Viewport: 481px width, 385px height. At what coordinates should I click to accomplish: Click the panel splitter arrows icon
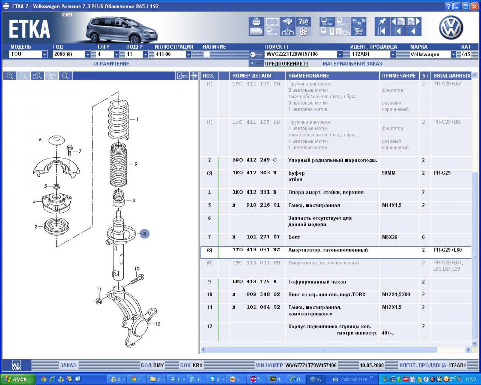click(194, 76)
